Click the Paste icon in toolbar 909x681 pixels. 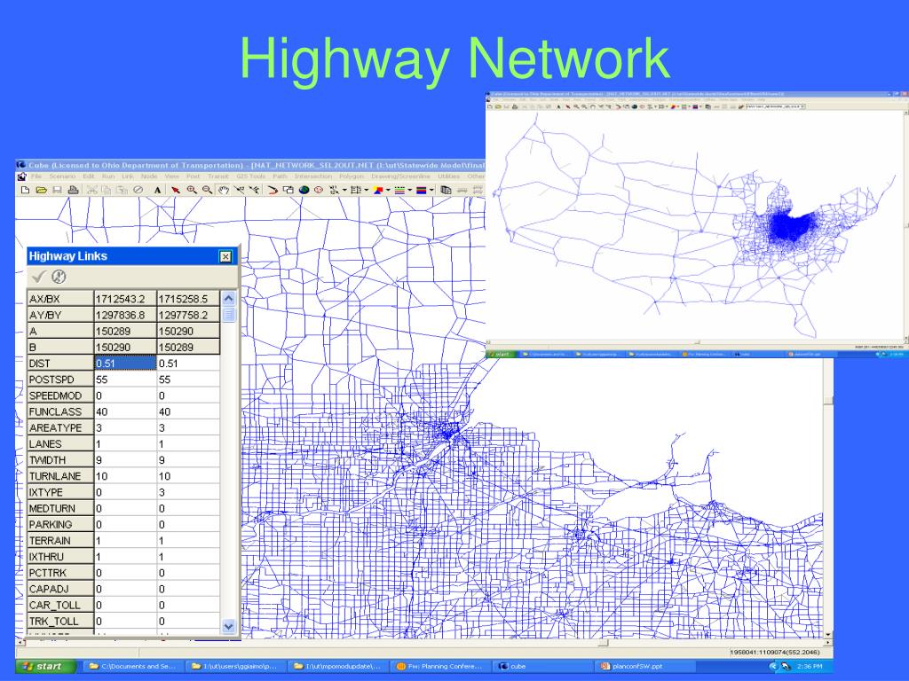click(122, 190)
